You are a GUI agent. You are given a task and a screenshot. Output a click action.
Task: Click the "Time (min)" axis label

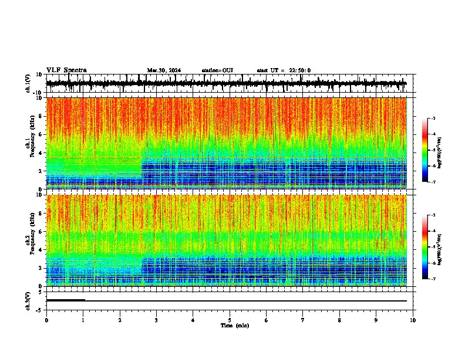coord(235,326)
